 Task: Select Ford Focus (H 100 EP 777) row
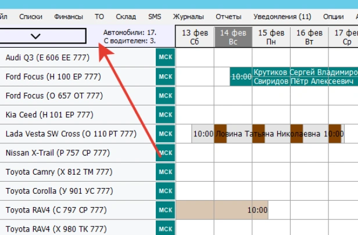click(x=76, y=77)
